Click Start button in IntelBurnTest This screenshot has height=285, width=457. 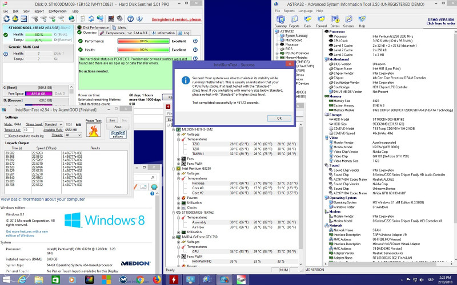(x=112, y=120)
